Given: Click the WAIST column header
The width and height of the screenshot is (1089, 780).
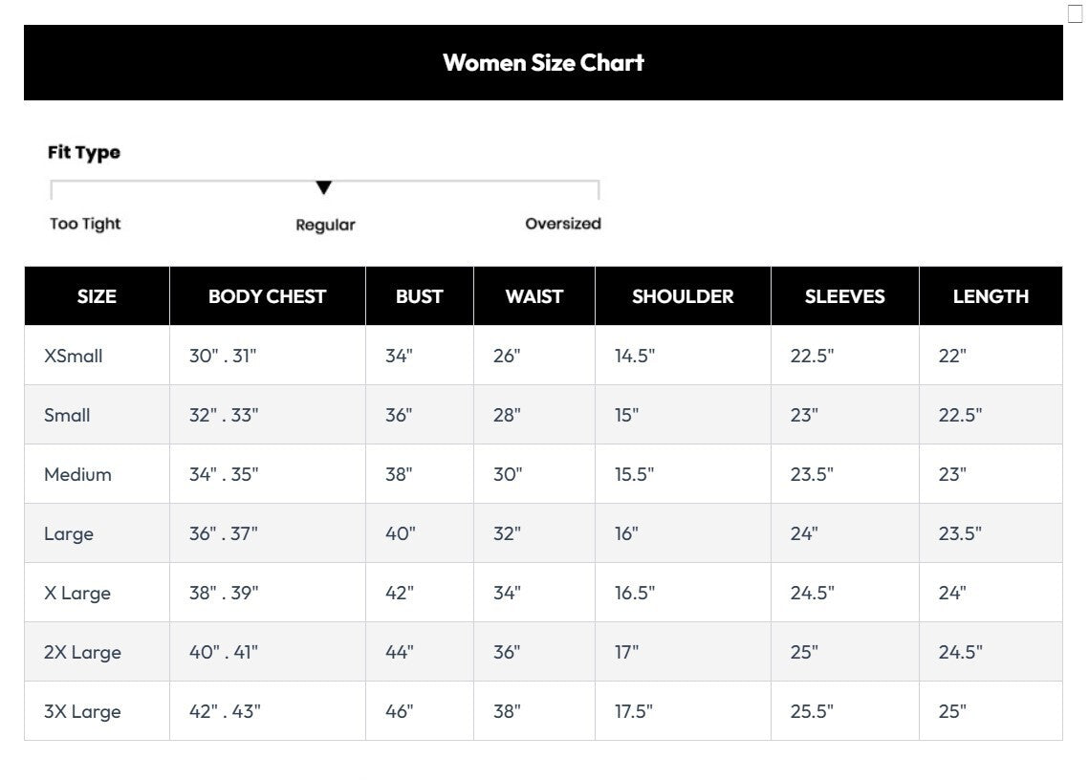Looking at the screenshot, I should (x=534, y=296).
